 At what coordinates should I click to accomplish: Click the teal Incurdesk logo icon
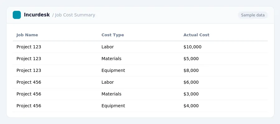click(17, 15)
